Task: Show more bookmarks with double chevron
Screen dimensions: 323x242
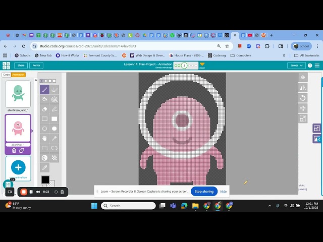Action: click(x=284, y=55)
